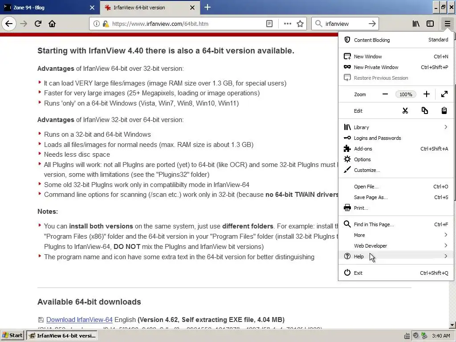Open a New Private Window
Viewport: 456px width, 342px height.
pos(396,67)
